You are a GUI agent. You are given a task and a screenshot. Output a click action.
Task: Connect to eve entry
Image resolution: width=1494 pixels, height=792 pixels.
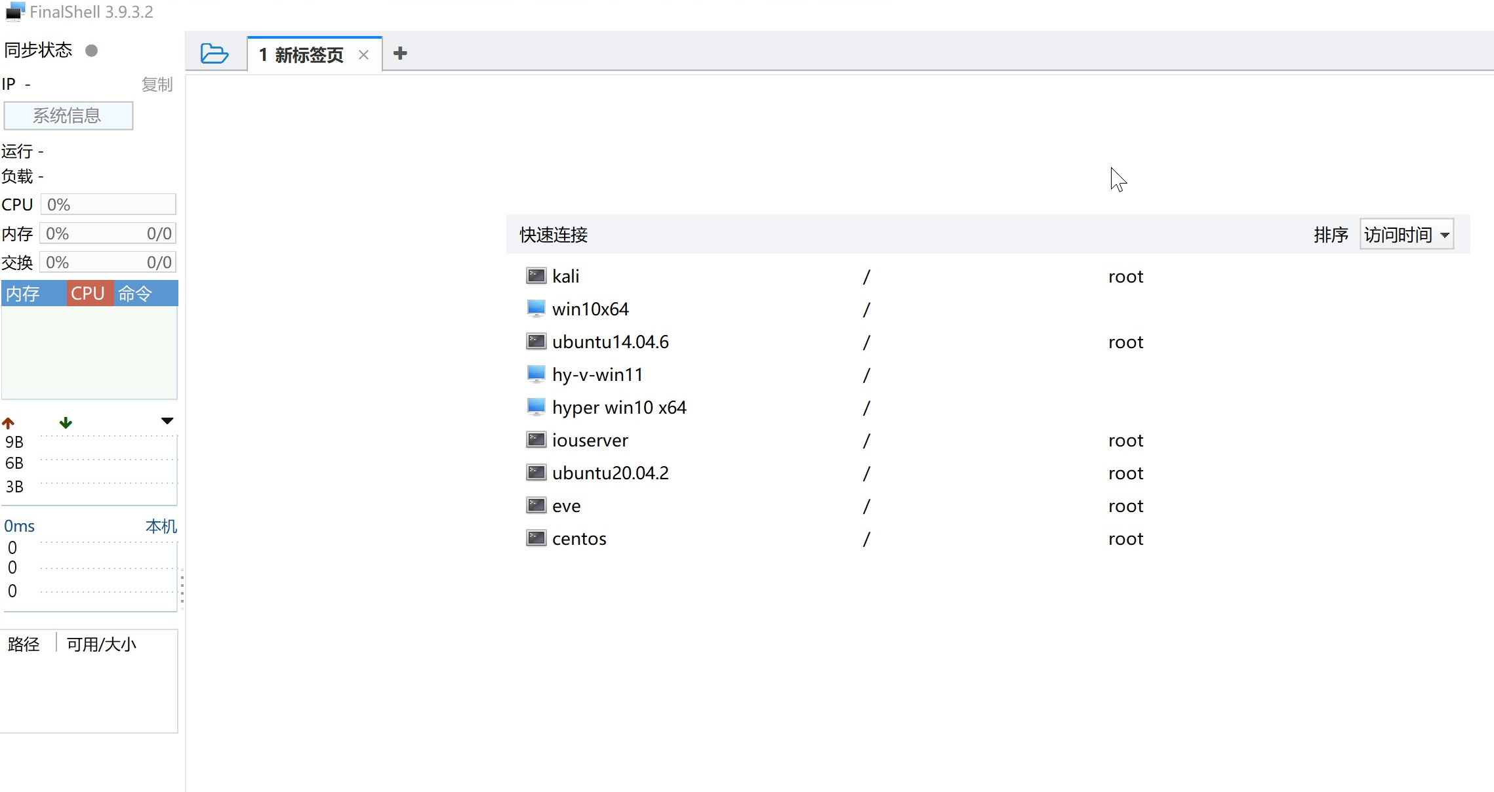(567, 505)
